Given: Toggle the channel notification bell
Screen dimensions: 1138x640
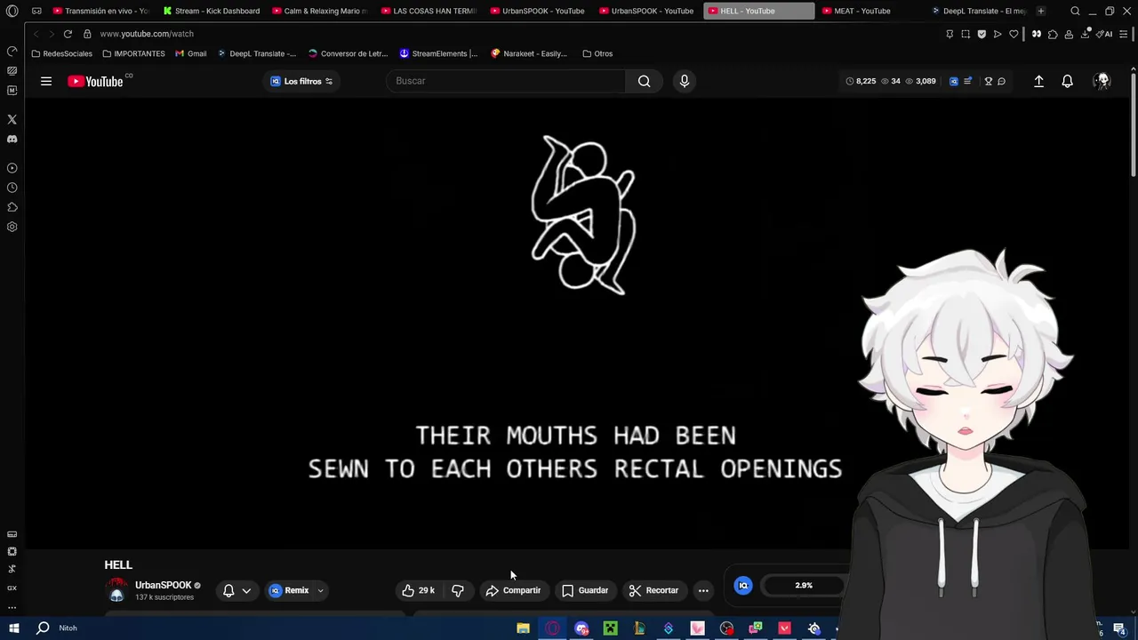Looking at the screenshot, I should [228, 590].
